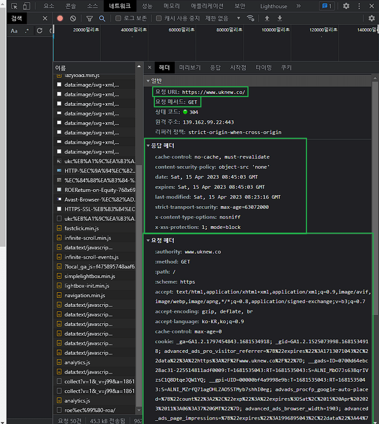Select the navigation.min.js request
The image size is (379, 424).
coord(95,295)
